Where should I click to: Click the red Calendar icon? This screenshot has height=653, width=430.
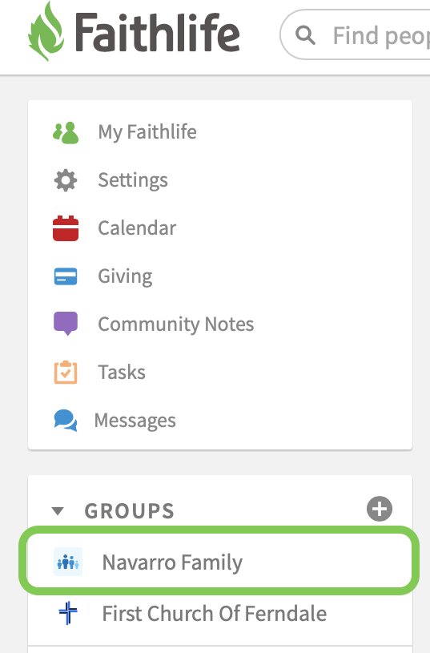coord(66,228)
